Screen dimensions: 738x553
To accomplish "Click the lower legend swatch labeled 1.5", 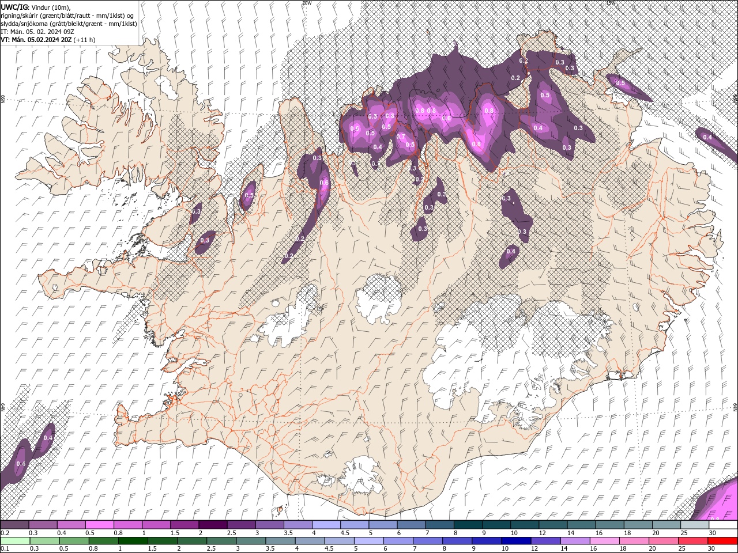I will [162, 541].
